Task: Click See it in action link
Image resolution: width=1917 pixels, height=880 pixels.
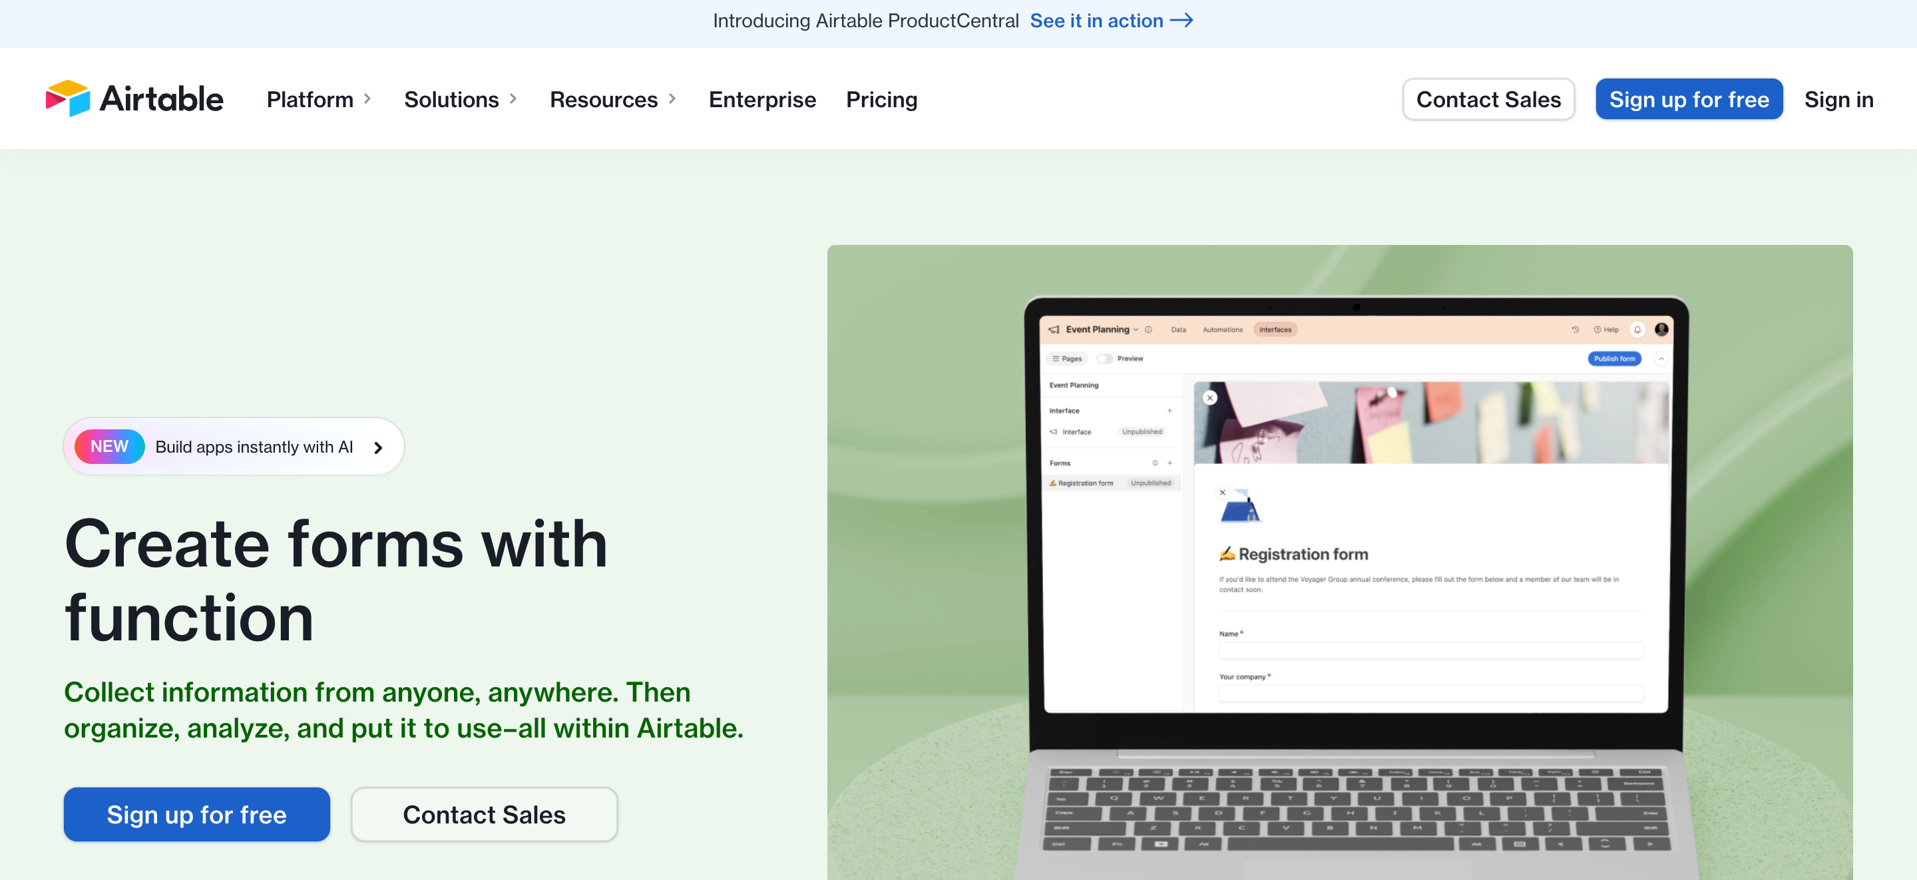Action: tap(1111, 21)
